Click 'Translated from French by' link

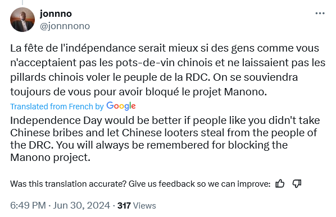point(57,107)
